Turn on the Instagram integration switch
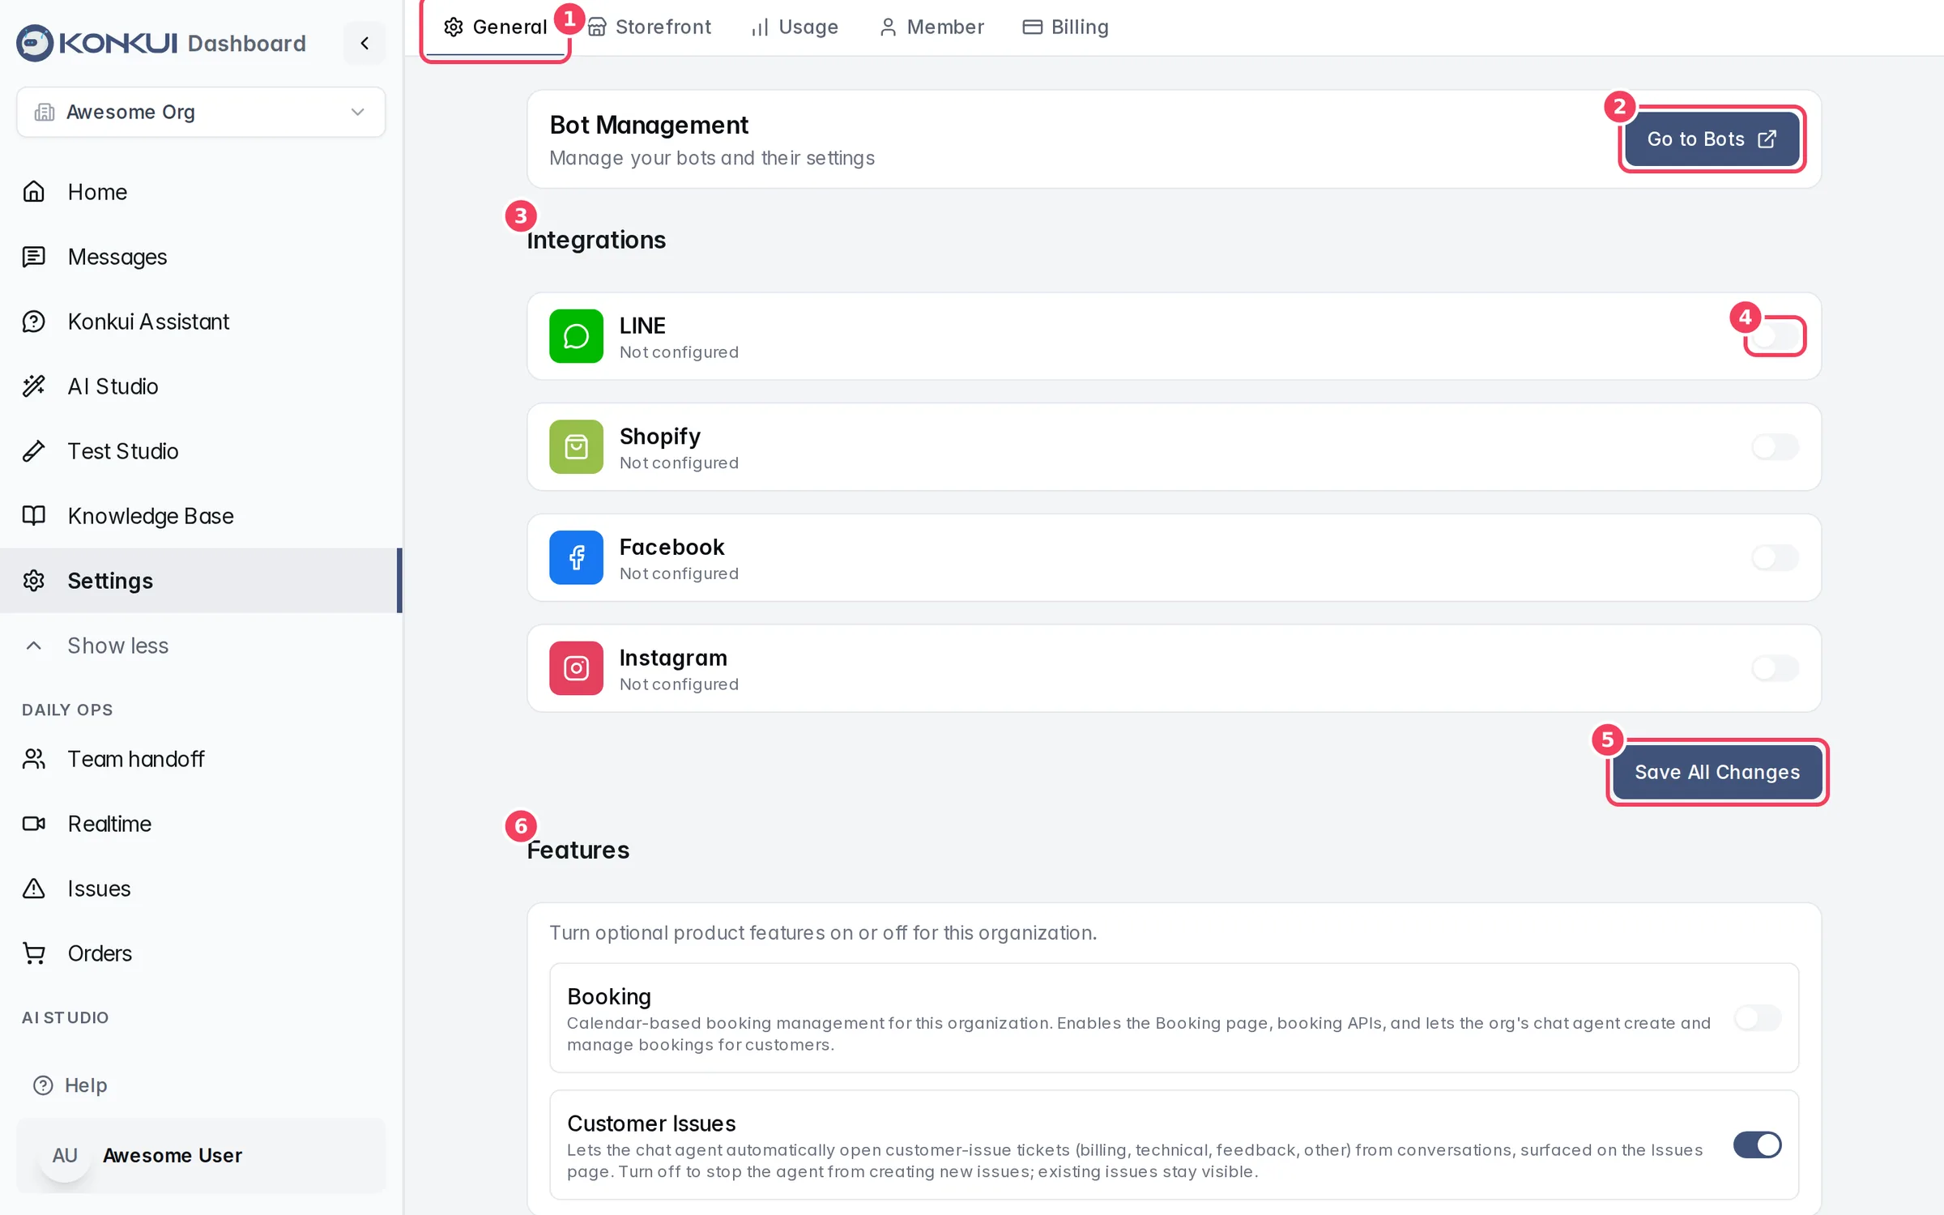The height and width of the screenshot is (1215, 1944). pos(1775,668)
